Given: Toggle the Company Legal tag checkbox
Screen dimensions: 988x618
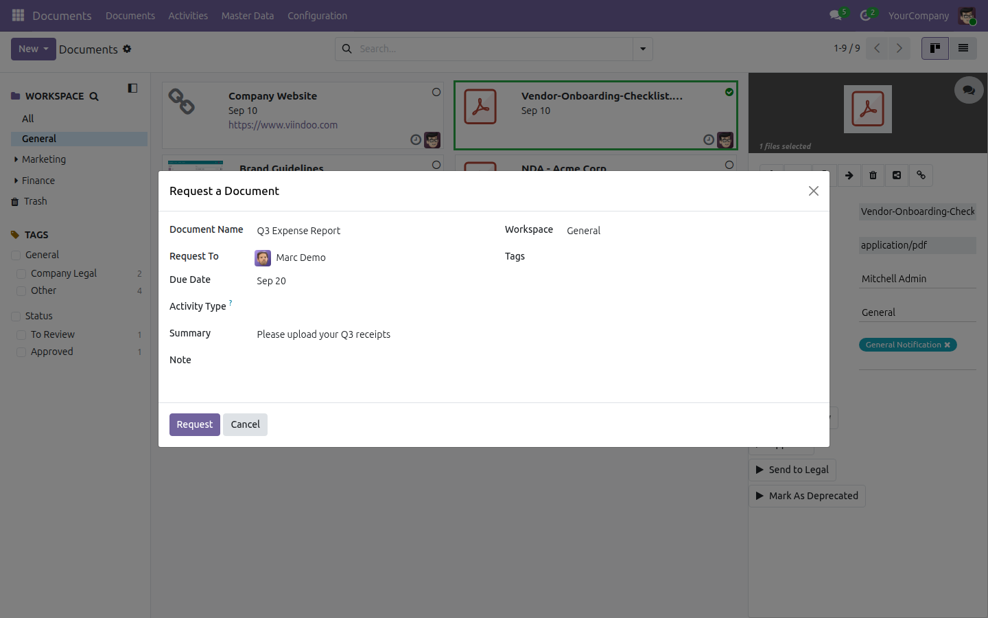Looking at the screenshot, I should pos(21,274).
